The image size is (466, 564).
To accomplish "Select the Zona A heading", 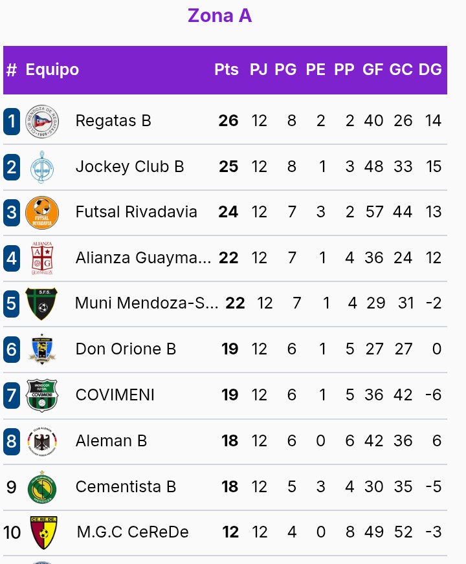I will (219, 16).
